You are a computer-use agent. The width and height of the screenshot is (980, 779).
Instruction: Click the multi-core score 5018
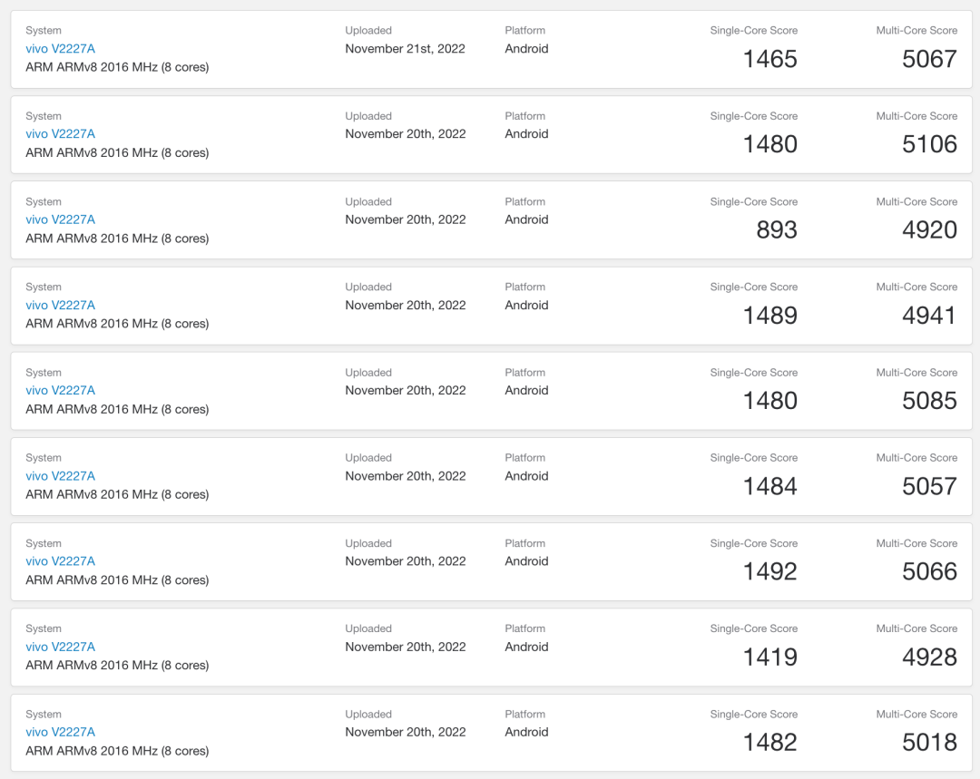click(929, 743)
